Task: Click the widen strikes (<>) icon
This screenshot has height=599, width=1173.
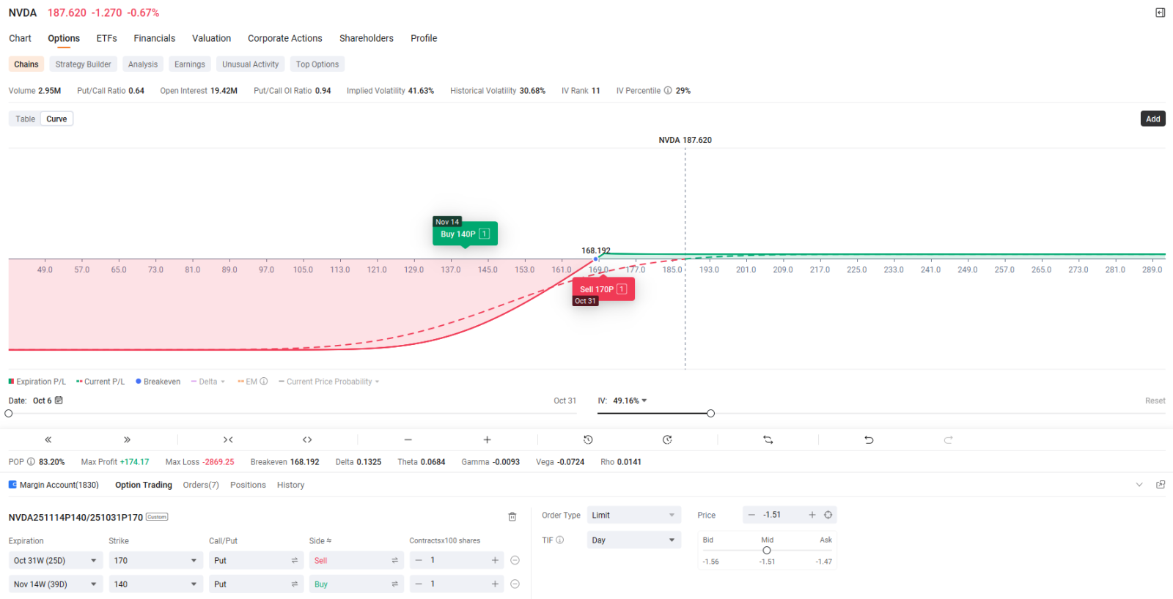Action: click(307, 440)
